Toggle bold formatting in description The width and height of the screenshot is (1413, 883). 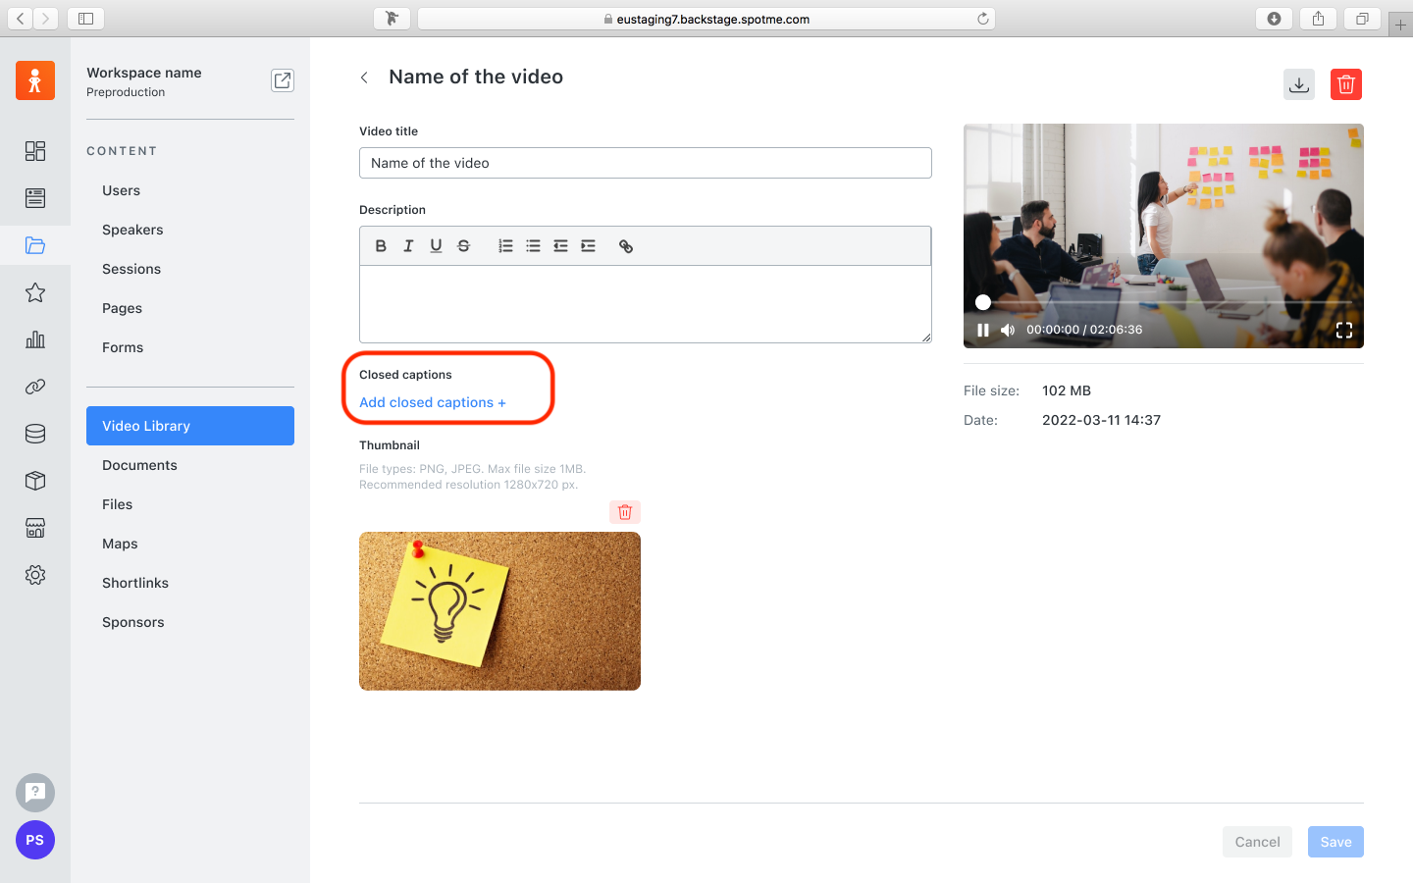tap(381, 246)
